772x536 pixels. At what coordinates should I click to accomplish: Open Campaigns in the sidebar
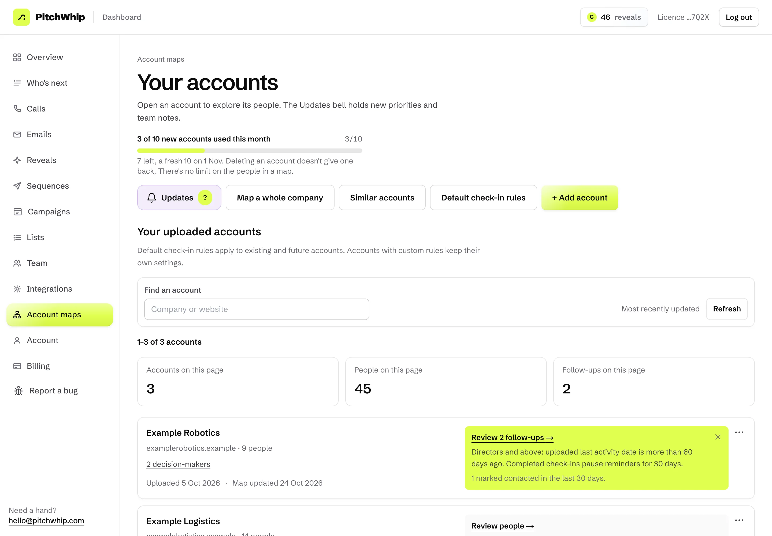click(60, 211)
